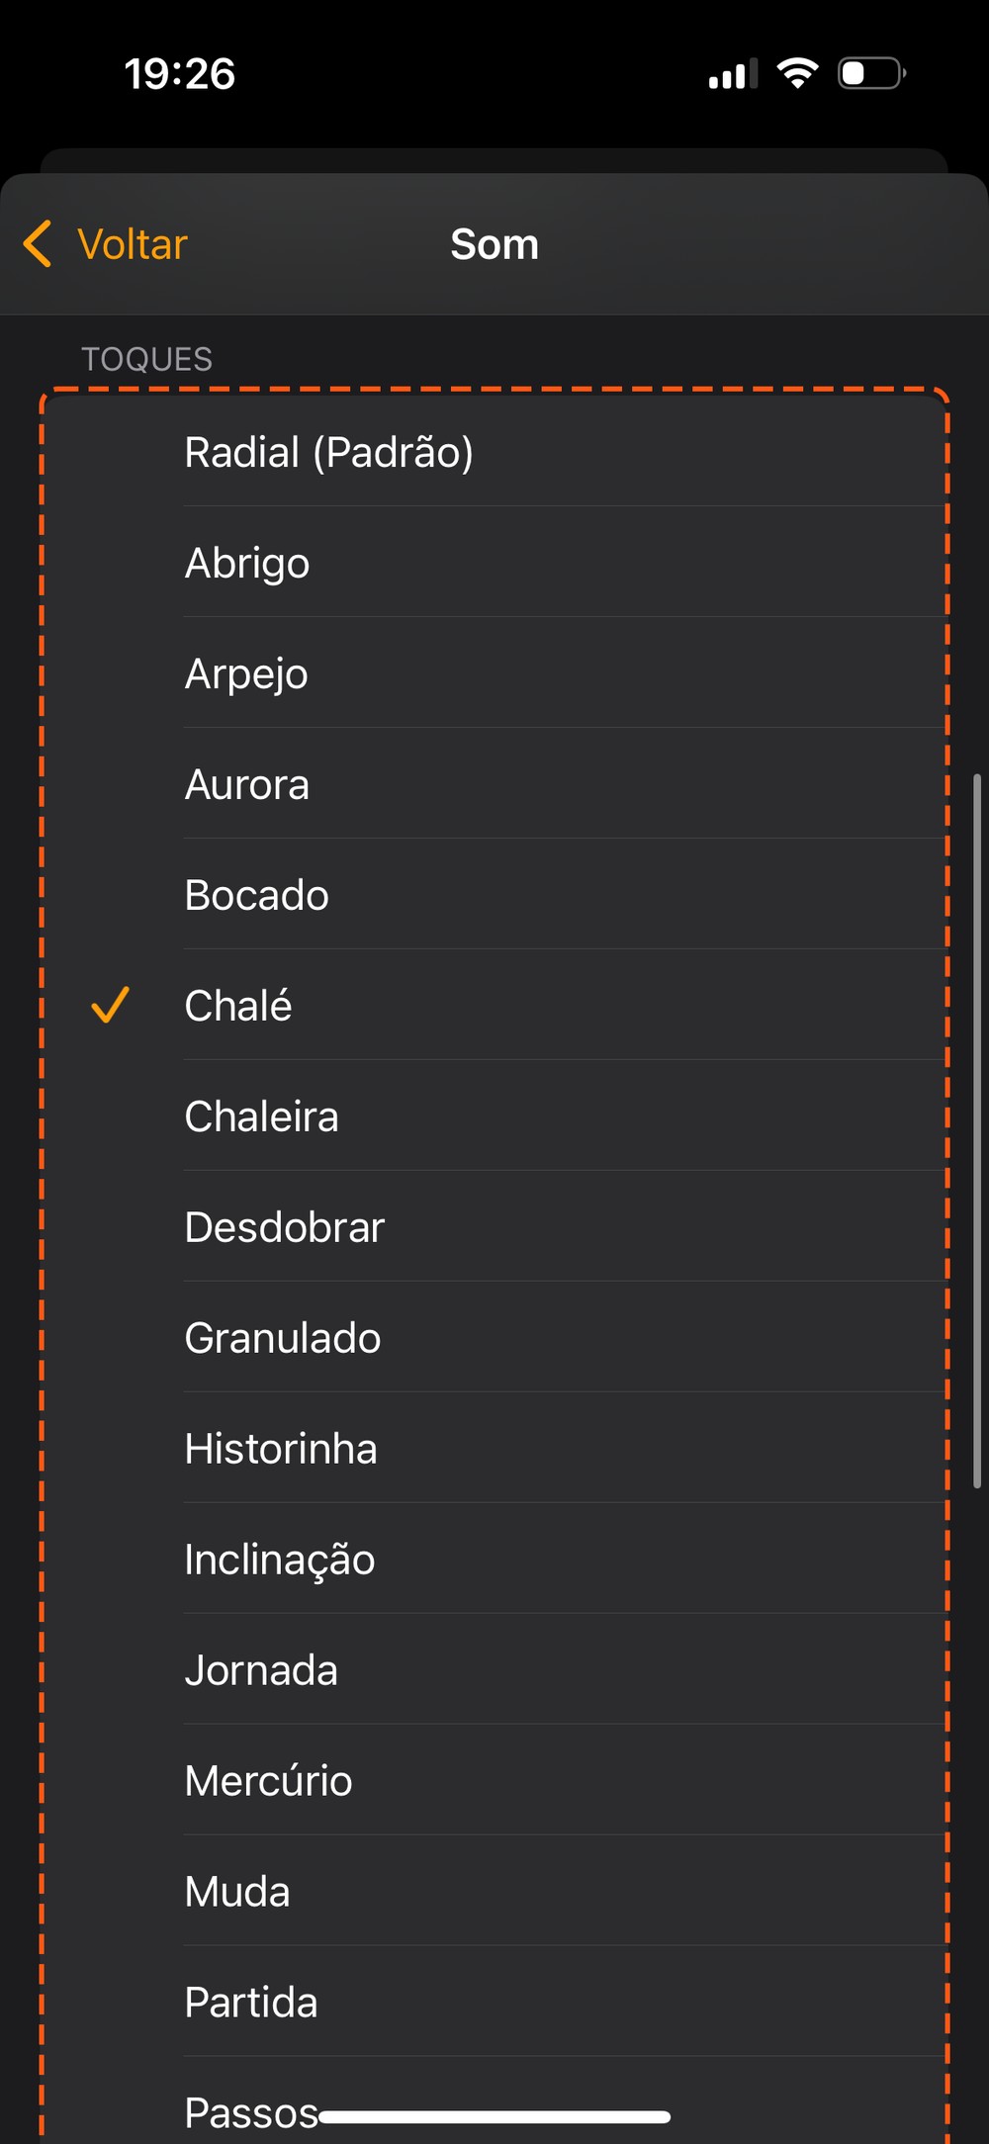Tap the cellular signal bars icon
This screenshot has width=989, height=2144.
point(732,73)
